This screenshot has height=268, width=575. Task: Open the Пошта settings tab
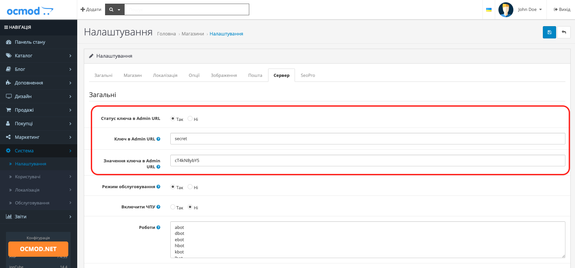255,76
